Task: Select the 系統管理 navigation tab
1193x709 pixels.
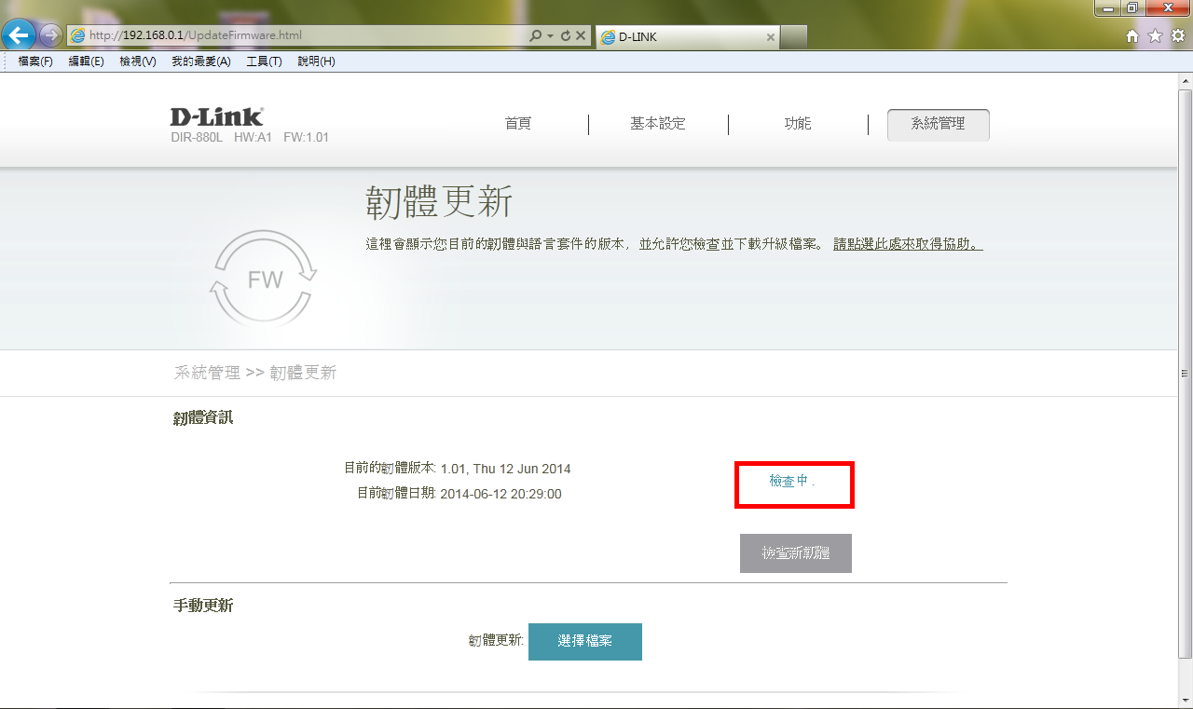Action: (x=938, y=124)
